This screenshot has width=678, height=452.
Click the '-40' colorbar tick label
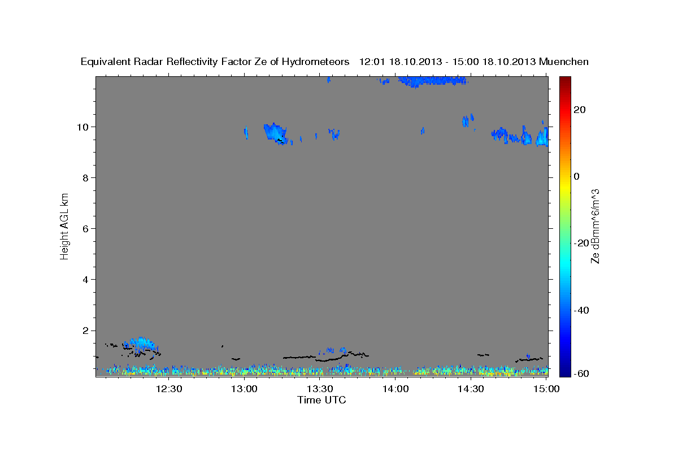(581, 310)
